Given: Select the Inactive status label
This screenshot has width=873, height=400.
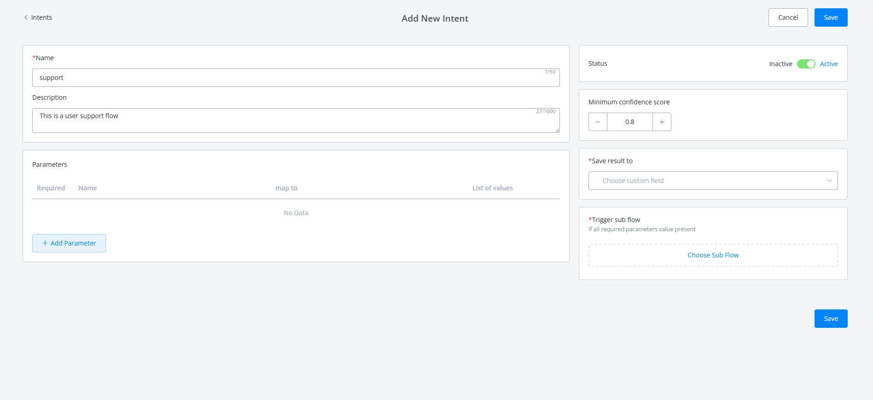Looking at the screenshot, I should 780,64.
